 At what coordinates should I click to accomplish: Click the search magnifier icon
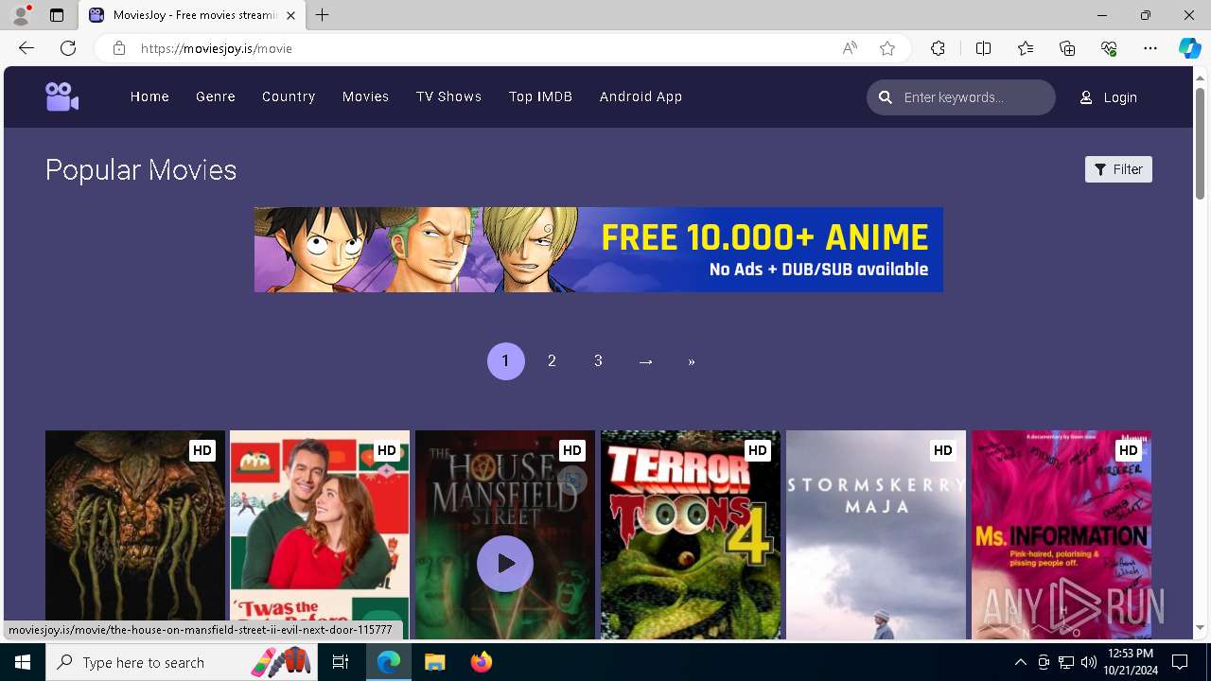pyautogui.click(x=886, y=97)
